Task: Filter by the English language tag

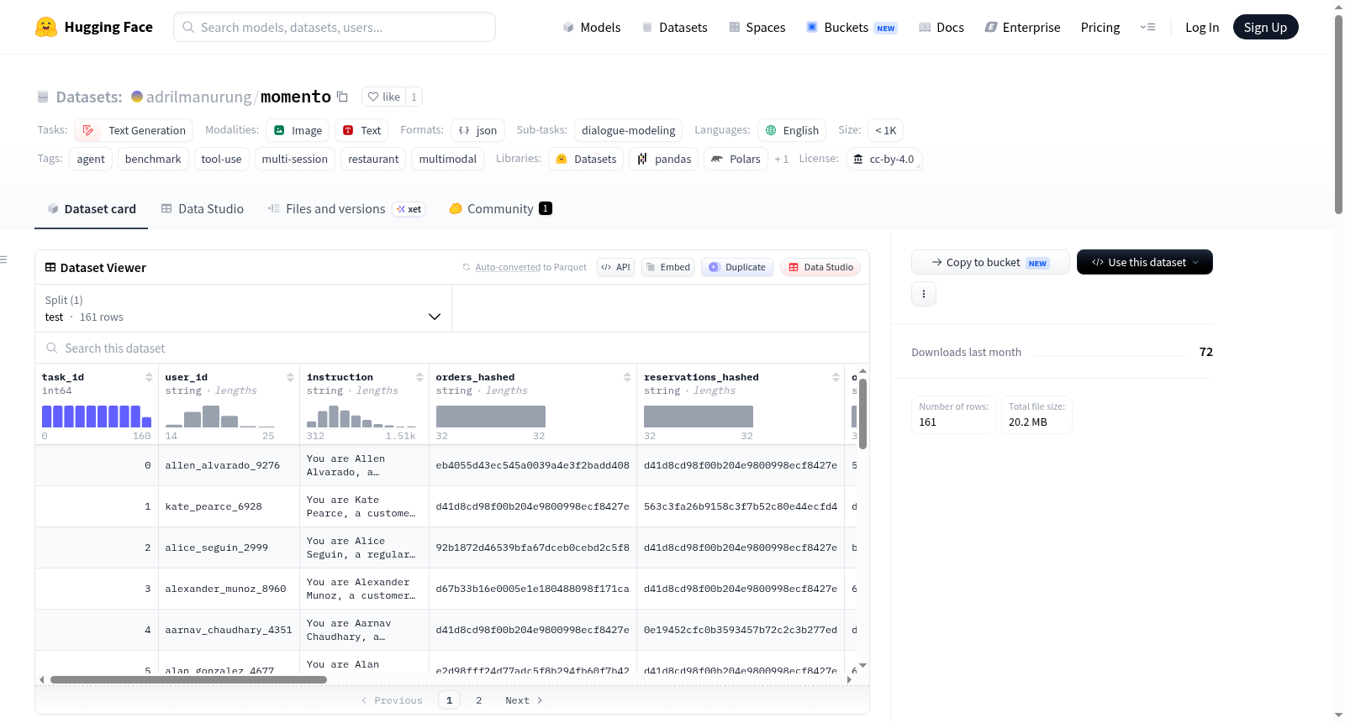Action: pyautogui.click(x=792, y=130)
